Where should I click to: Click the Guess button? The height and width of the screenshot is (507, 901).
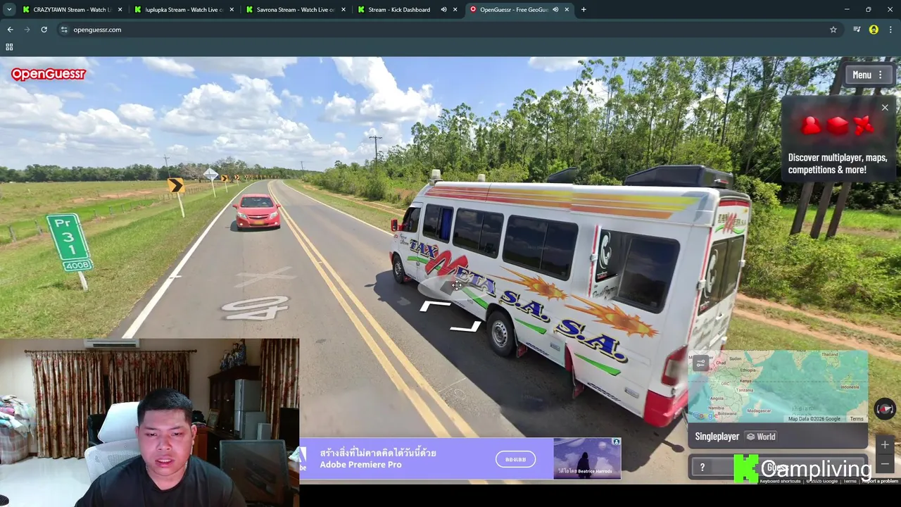pyautogui.click(x=776, y=468)
